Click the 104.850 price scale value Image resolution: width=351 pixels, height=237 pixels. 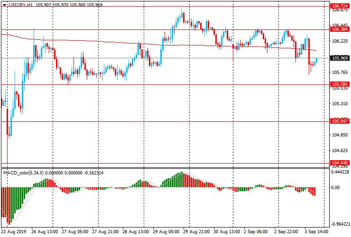coord(340,135)
